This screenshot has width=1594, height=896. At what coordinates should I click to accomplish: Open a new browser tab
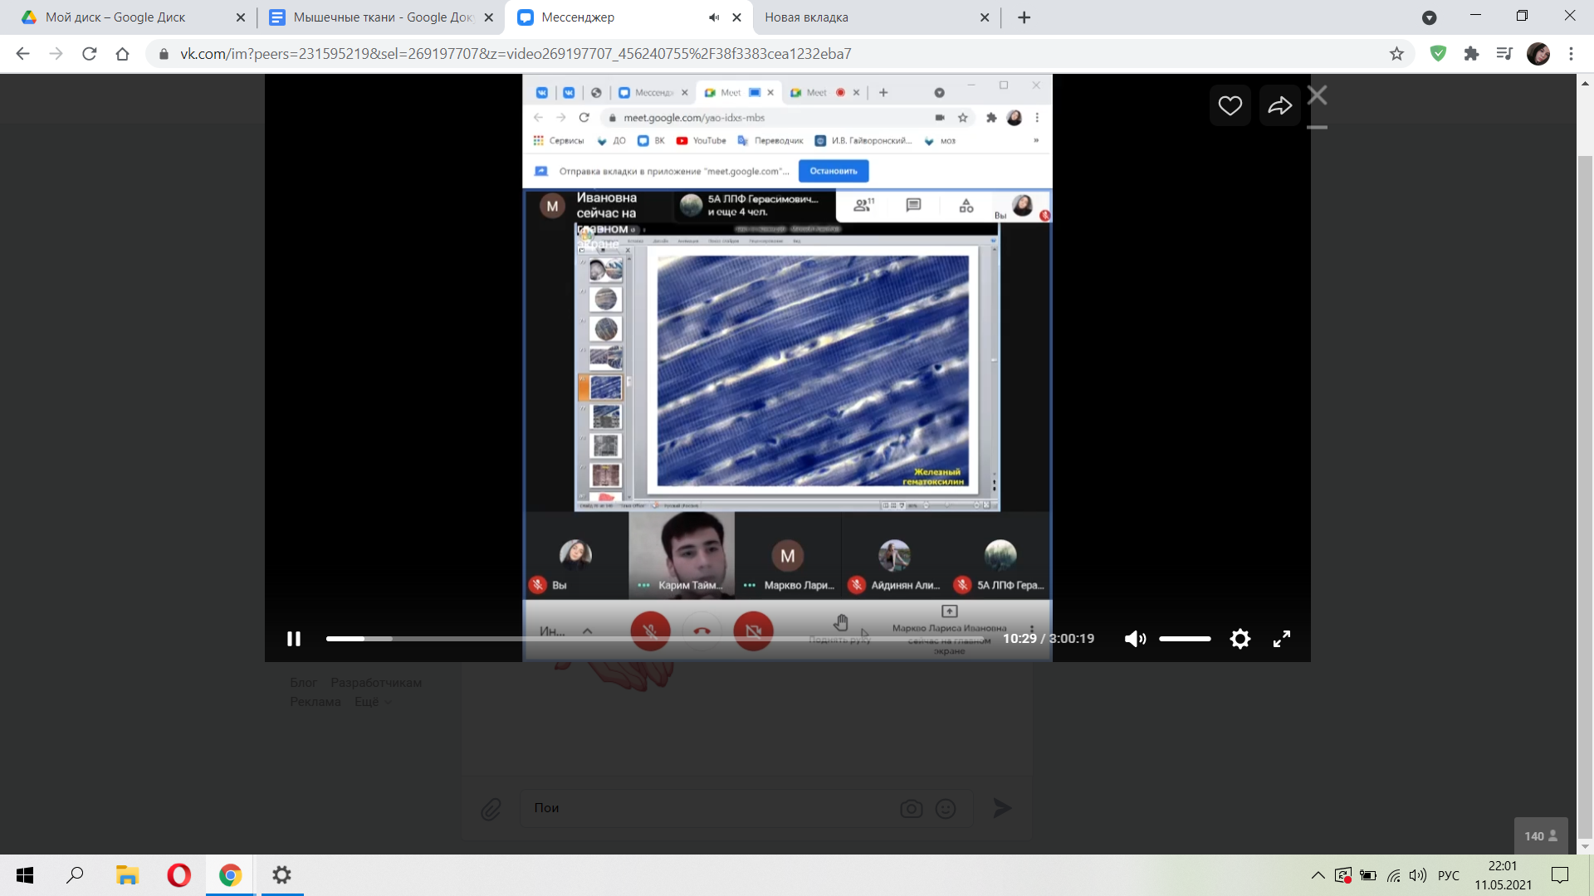click(x=1024, y=17)
